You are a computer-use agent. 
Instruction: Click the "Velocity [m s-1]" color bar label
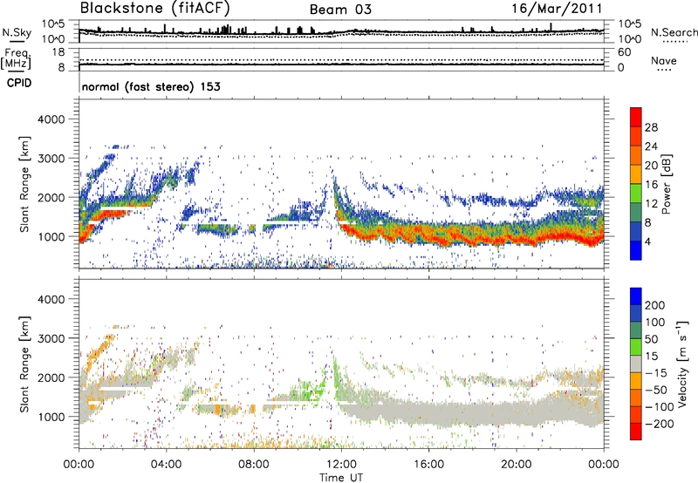[x=682, y=364]
